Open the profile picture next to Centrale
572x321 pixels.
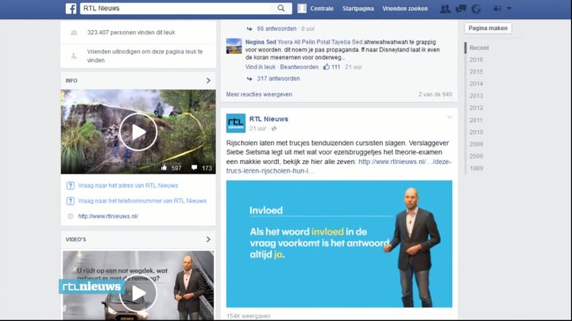click(x=302, y=9)
